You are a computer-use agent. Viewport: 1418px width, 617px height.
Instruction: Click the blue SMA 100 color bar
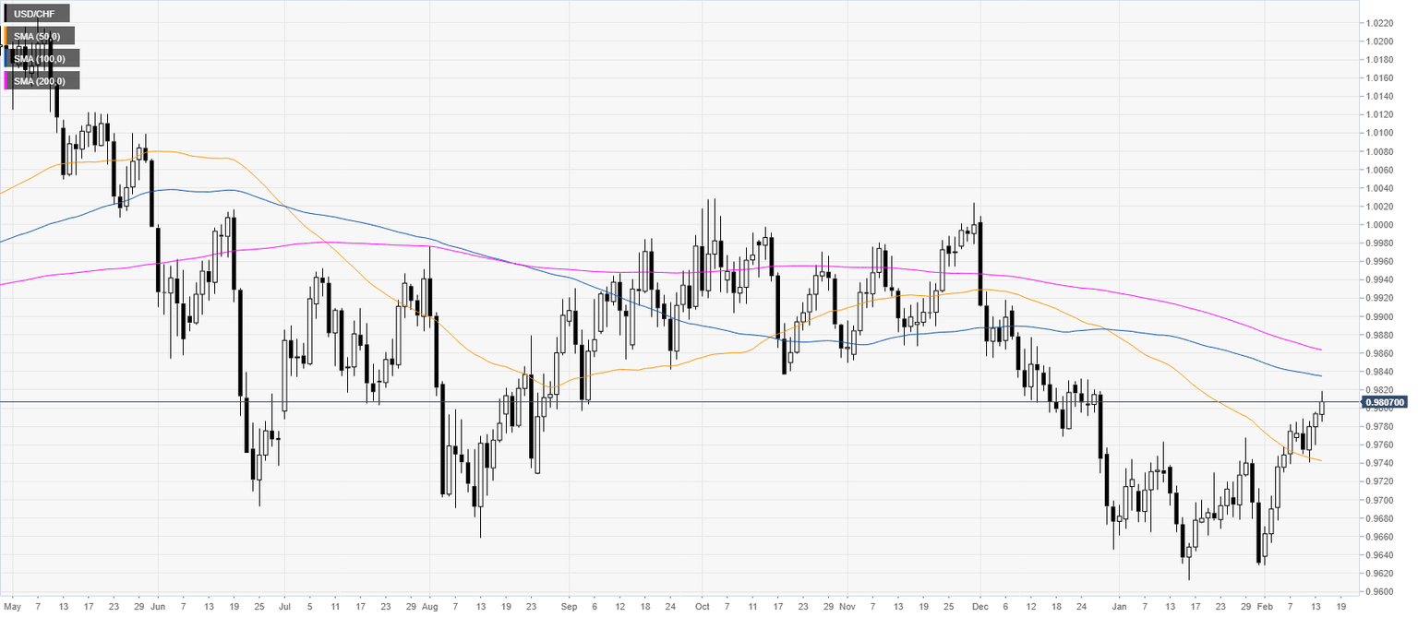click(x=6, y=58)
